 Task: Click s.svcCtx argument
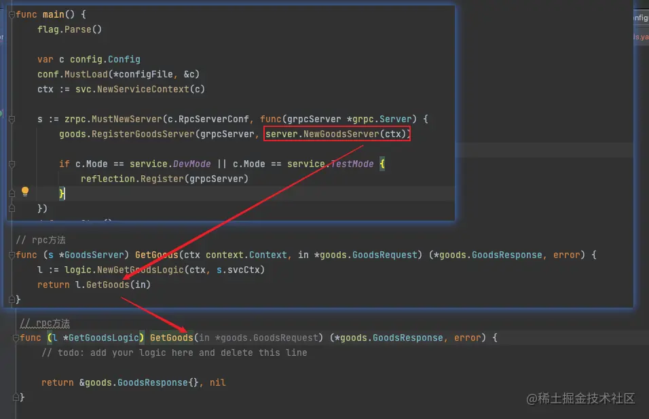(x=238, y=270)
